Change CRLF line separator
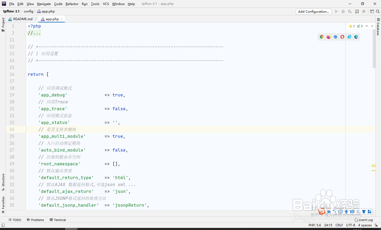 339,225
